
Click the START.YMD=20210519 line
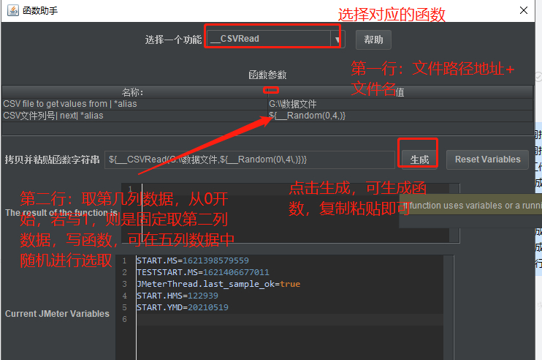tap(182, 307)
